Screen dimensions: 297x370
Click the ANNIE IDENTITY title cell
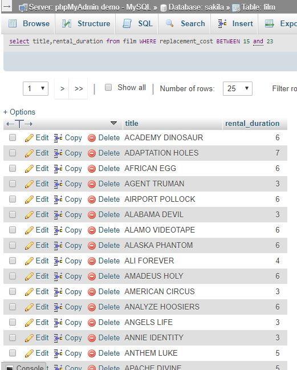tap(154, 338)
